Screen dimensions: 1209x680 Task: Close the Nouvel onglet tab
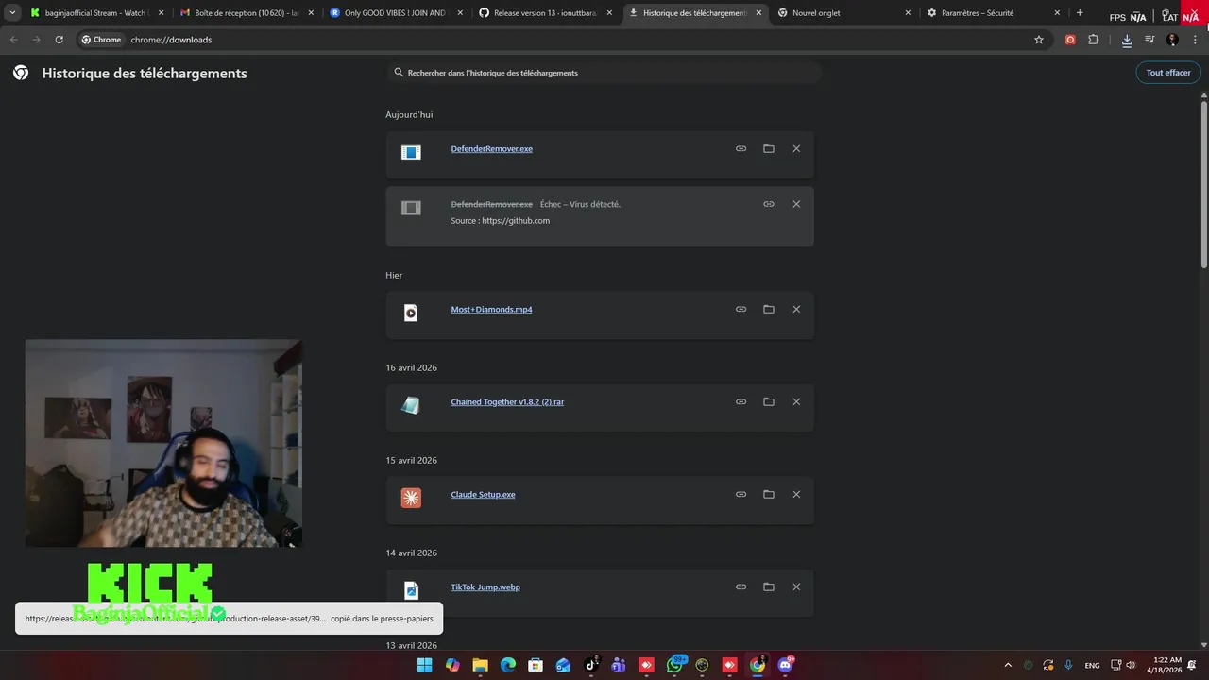click(908, 13)
